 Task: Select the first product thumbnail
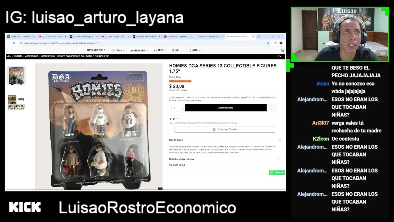point(16,75)
